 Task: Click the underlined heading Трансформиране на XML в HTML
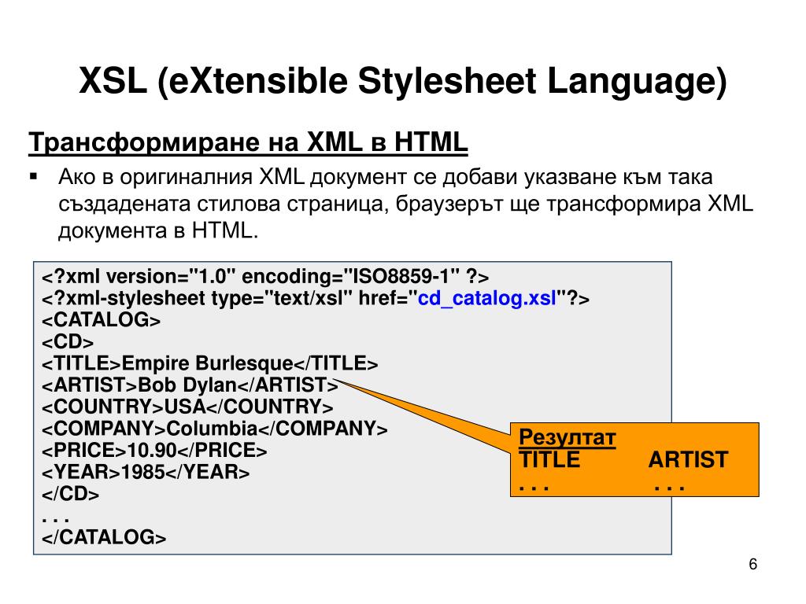click(x=249, y=143)
